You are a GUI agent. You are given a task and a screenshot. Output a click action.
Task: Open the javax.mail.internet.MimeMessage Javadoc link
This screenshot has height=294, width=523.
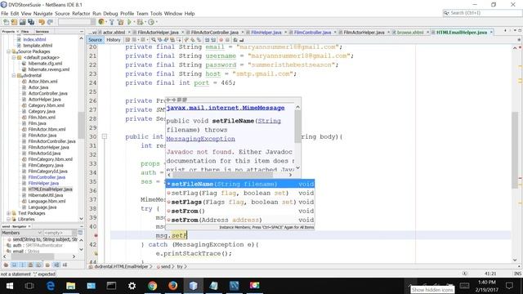coord(226,108)
